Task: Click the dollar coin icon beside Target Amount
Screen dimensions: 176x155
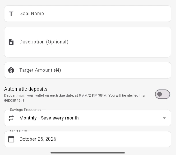Action: pyautogui.click(x=11, y=70)
